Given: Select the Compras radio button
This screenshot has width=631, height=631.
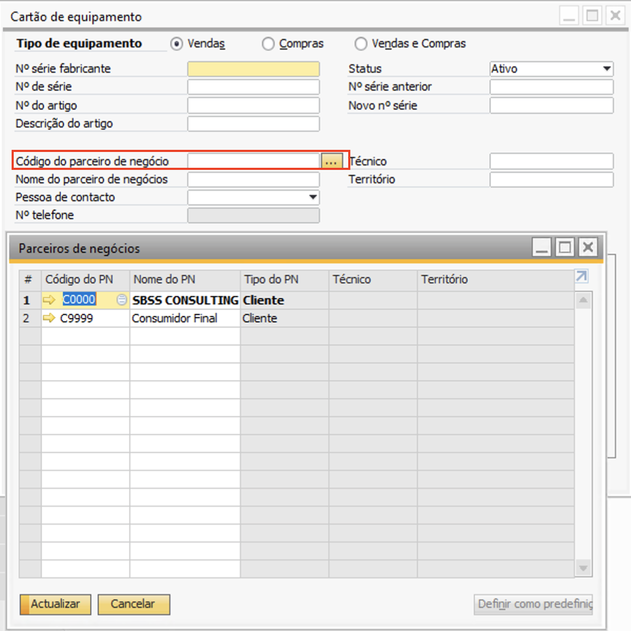Looking at the screenshot, I should pyautogui.click(x=268, y=44).
